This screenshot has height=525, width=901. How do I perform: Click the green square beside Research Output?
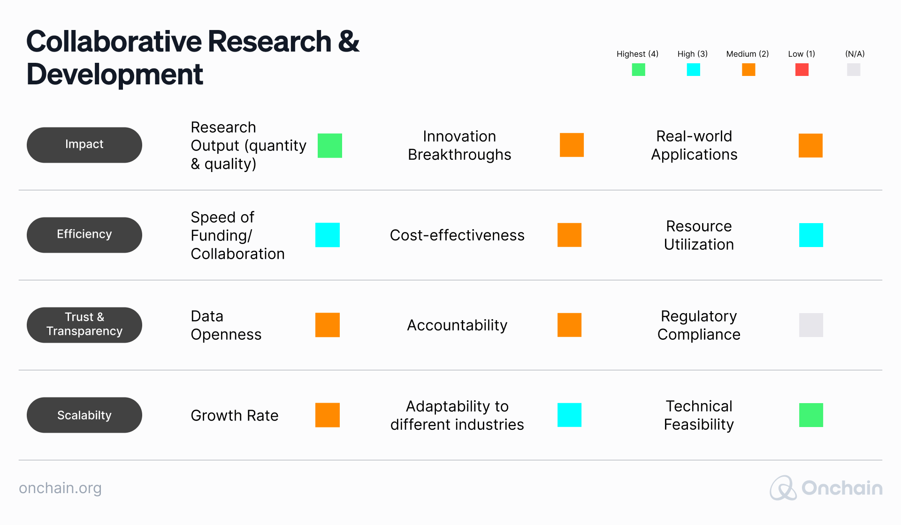(330, 145)
